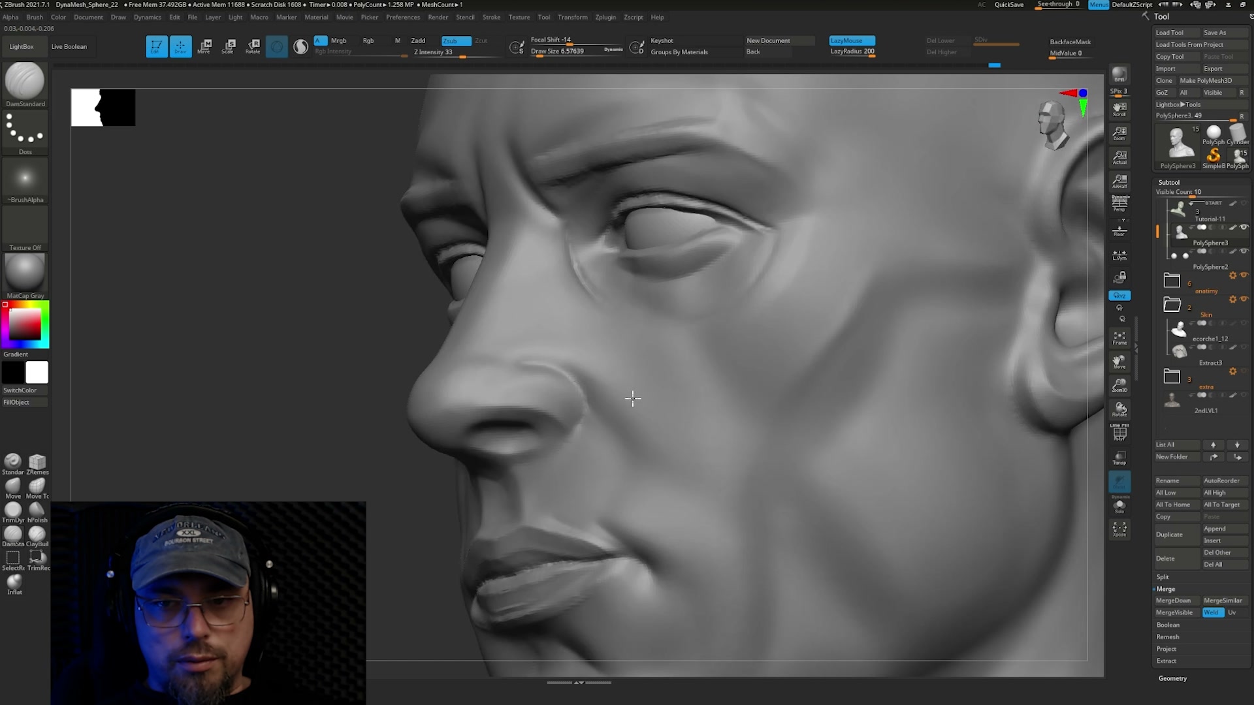Toggle visibility eye of anatimy folder
Image resolution: width=1254 pixels, height=705 pixels.
pos(1244,275)
